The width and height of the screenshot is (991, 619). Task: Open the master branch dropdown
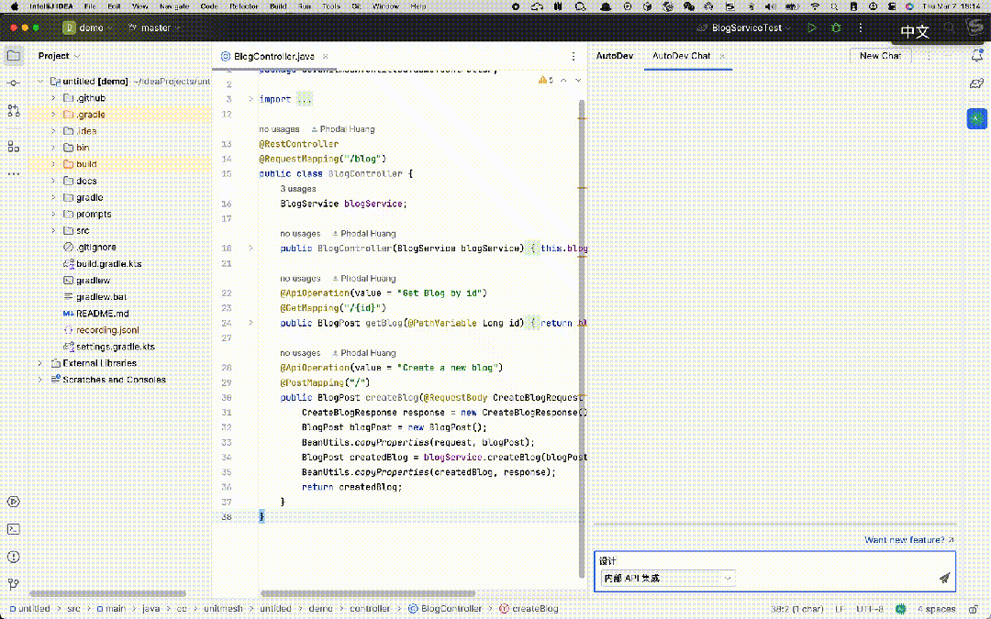click(x=154, y=28)
